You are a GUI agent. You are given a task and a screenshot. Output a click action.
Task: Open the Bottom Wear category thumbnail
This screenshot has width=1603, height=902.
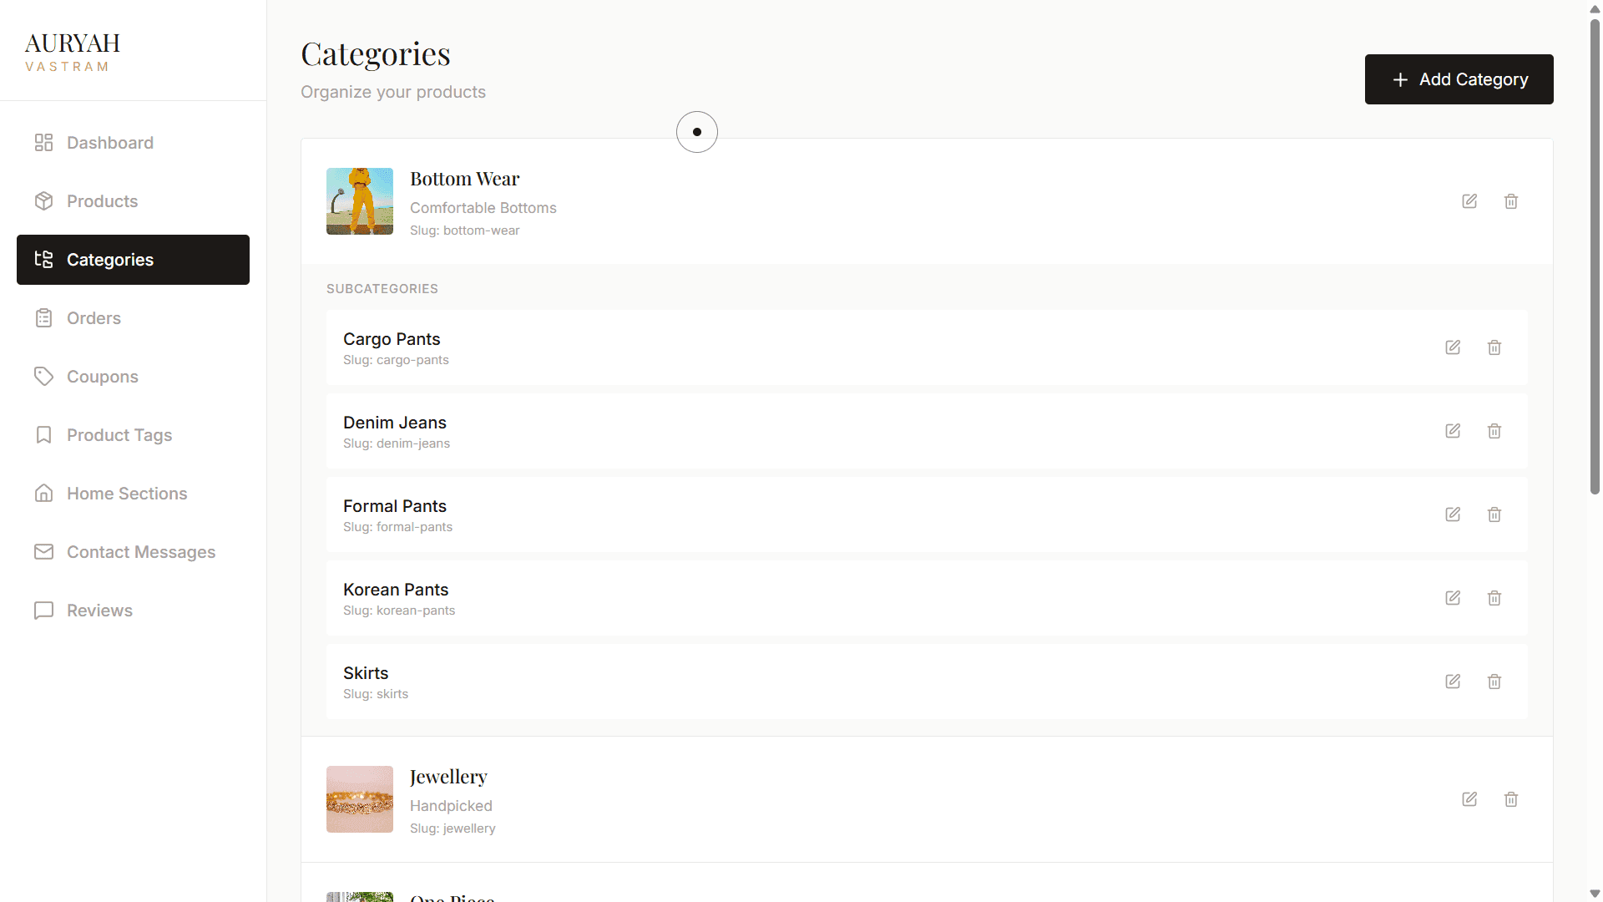click(360, 201)
